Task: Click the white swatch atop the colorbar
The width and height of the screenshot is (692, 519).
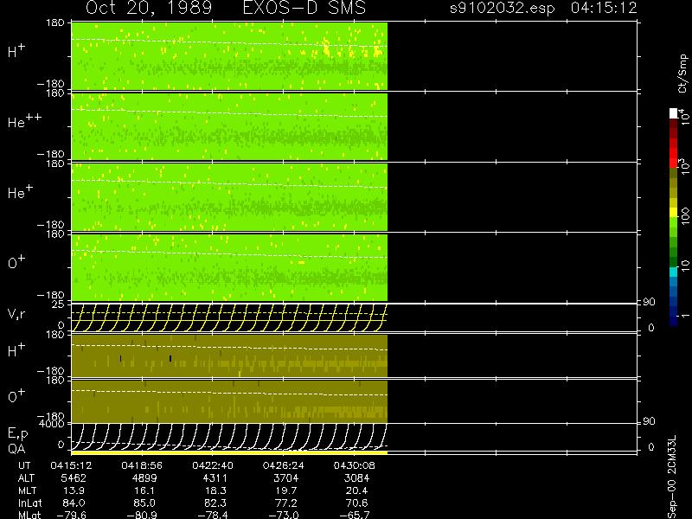Action: [673, 113]
